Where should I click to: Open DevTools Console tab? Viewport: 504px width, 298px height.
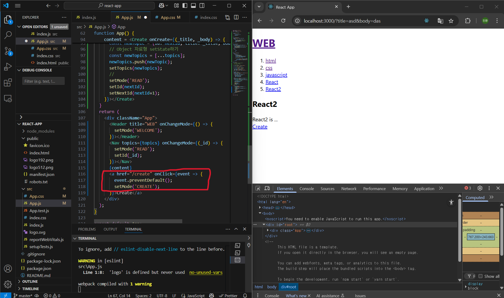(306, 189)
